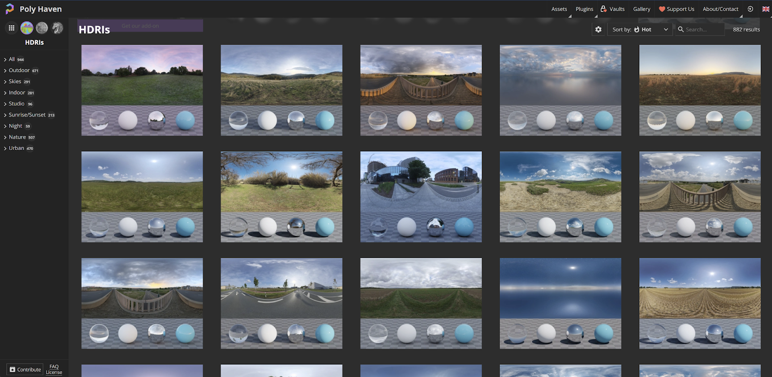Click the login arrow icon

coord(750,9)
